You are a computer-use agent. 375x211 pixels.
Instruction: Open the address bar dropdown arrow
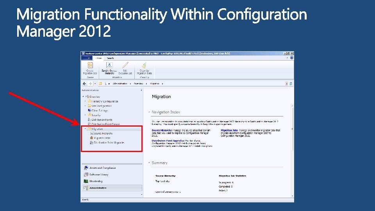click(286, 84)
